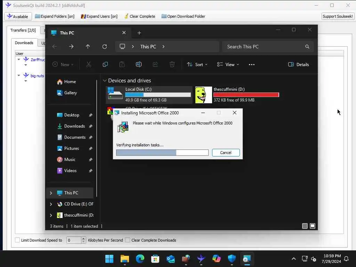Open the Soulseek bird icon on taskbar
The height and width of the screenshot is (267, 356).
[201, 259]
